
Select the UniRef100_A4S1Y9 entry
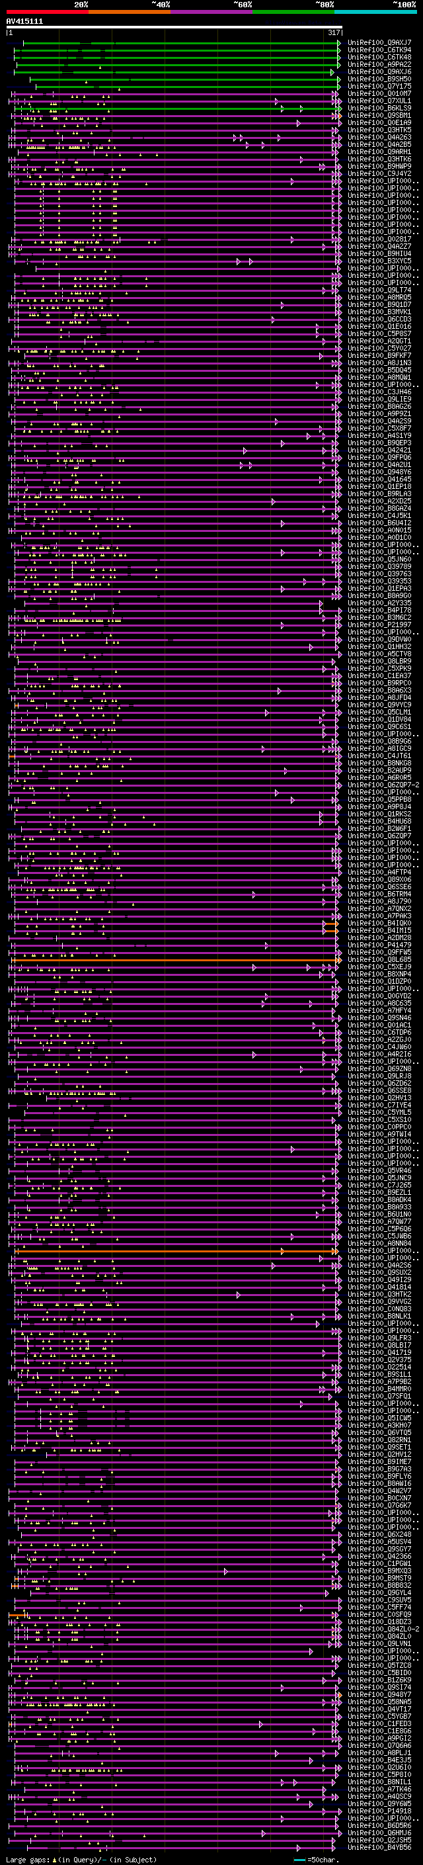pyautogui.click(x=379, y=436)
